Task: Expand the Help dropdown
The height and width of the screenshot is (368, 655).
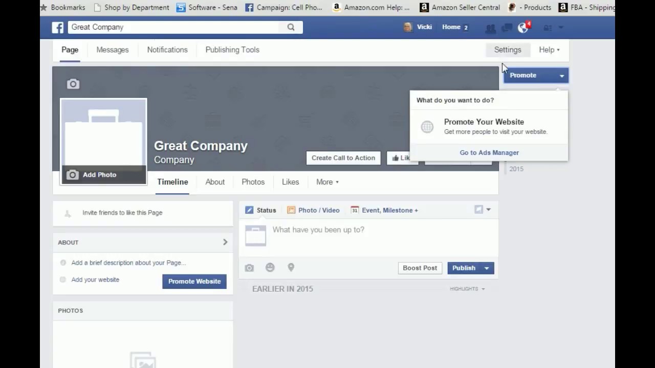Action: click(549, 50)
